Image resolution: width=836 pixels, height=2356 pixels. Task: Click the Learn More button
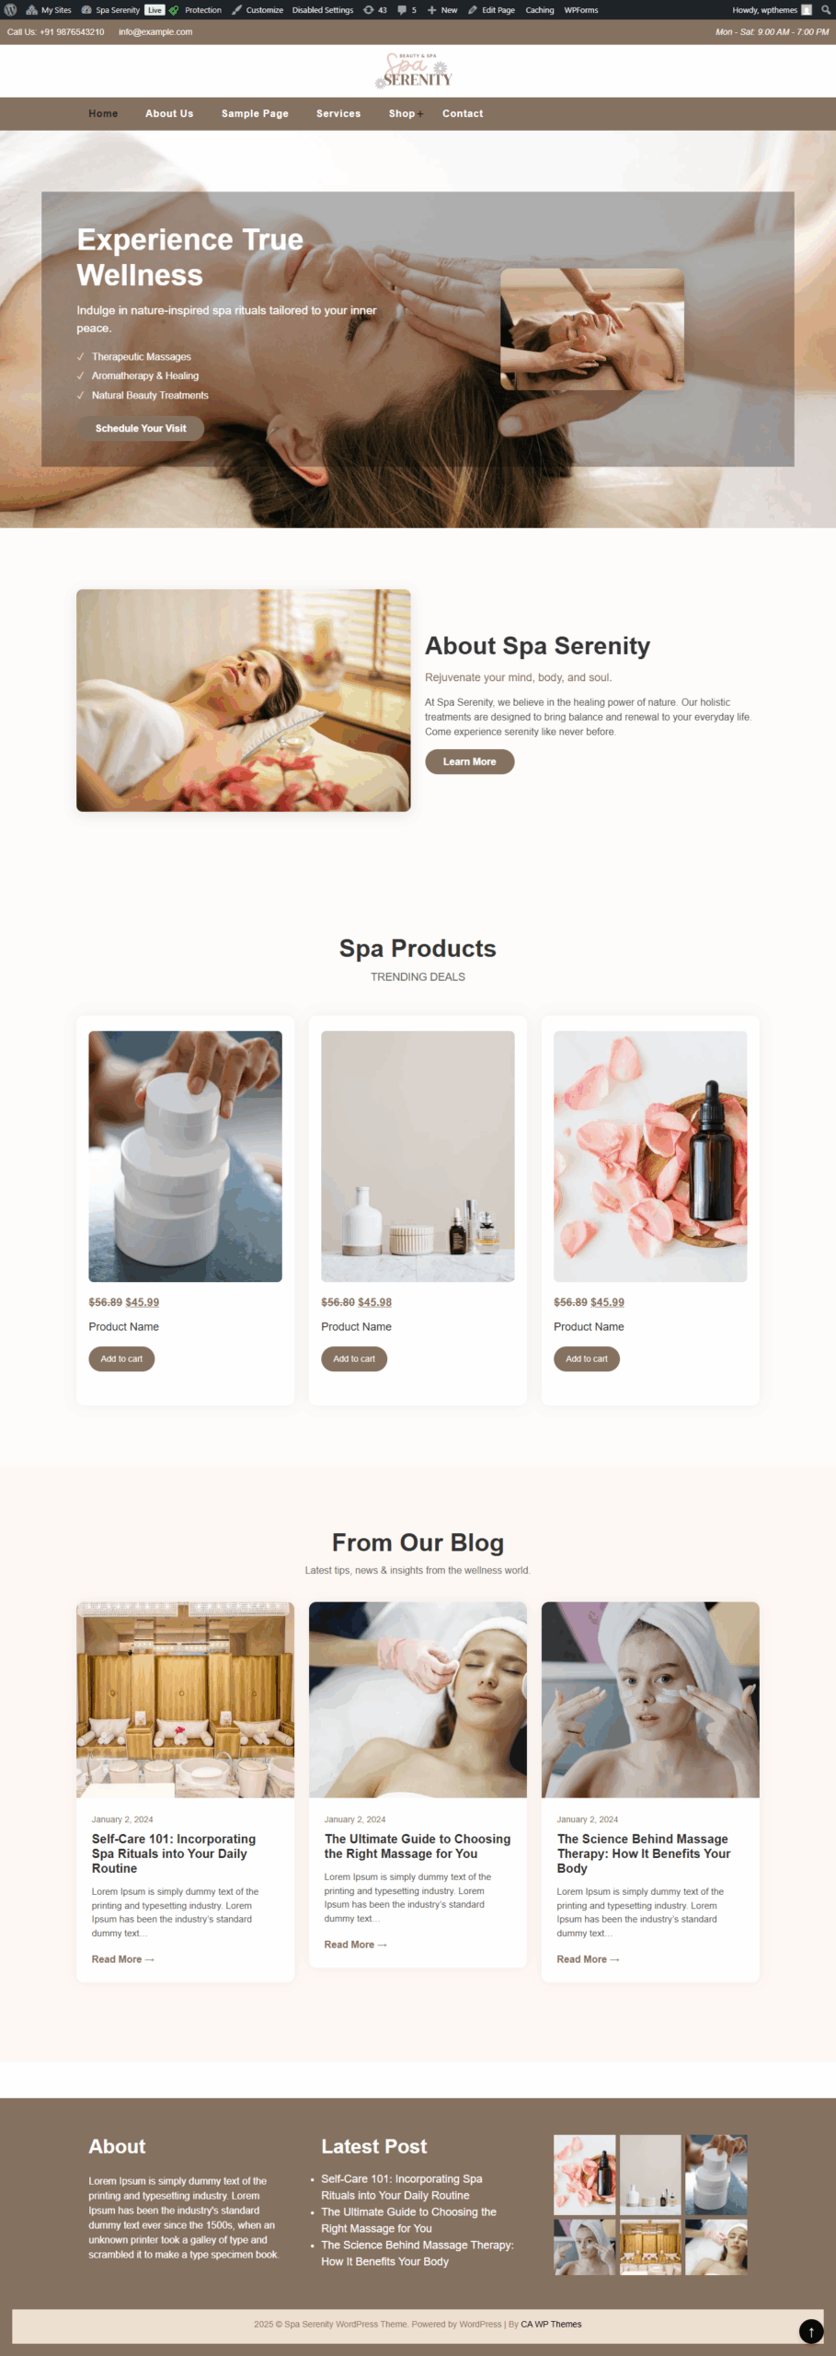(x=469, y=761)
